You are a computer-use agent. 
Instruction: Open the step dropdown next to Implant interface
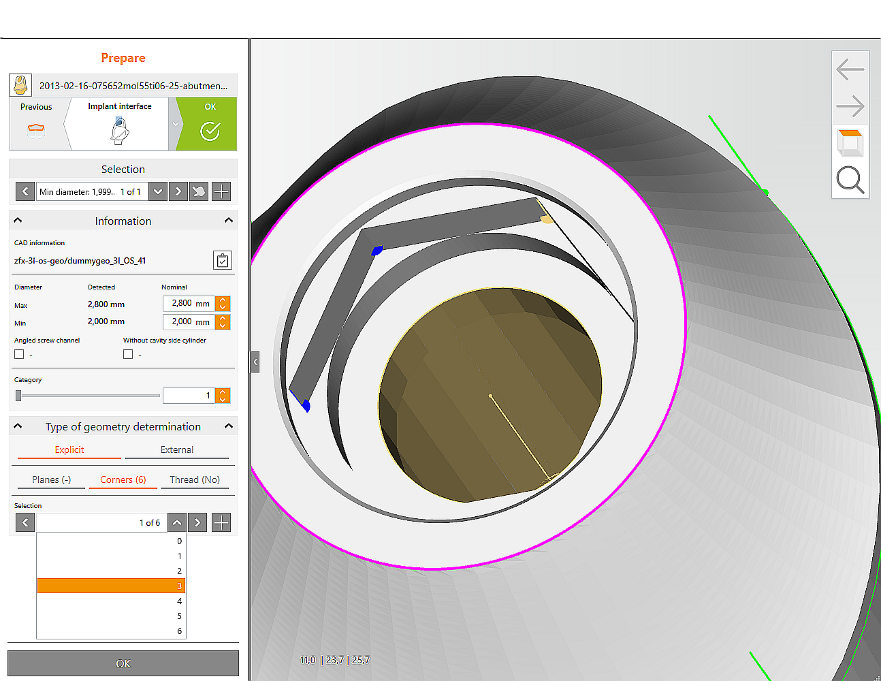click(x=175, y=124)
